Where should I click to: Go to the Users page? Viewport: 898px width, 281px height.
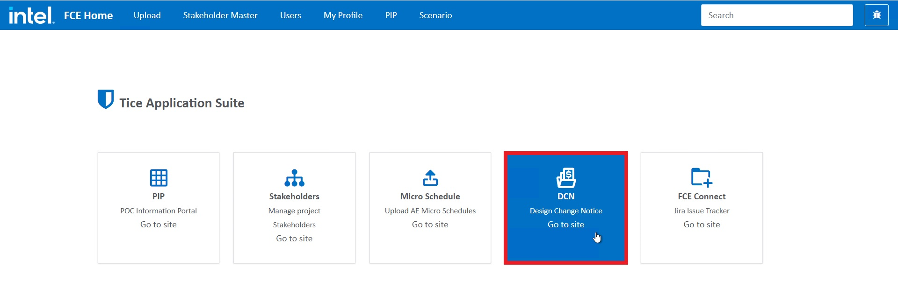pyautogui.click(x=290, y=15)
